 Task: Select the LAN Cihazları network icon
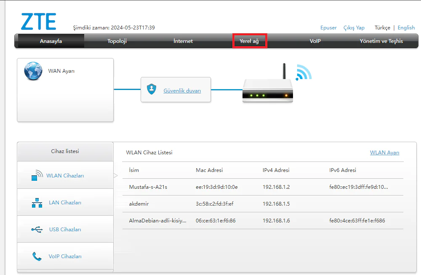[37, 202]
